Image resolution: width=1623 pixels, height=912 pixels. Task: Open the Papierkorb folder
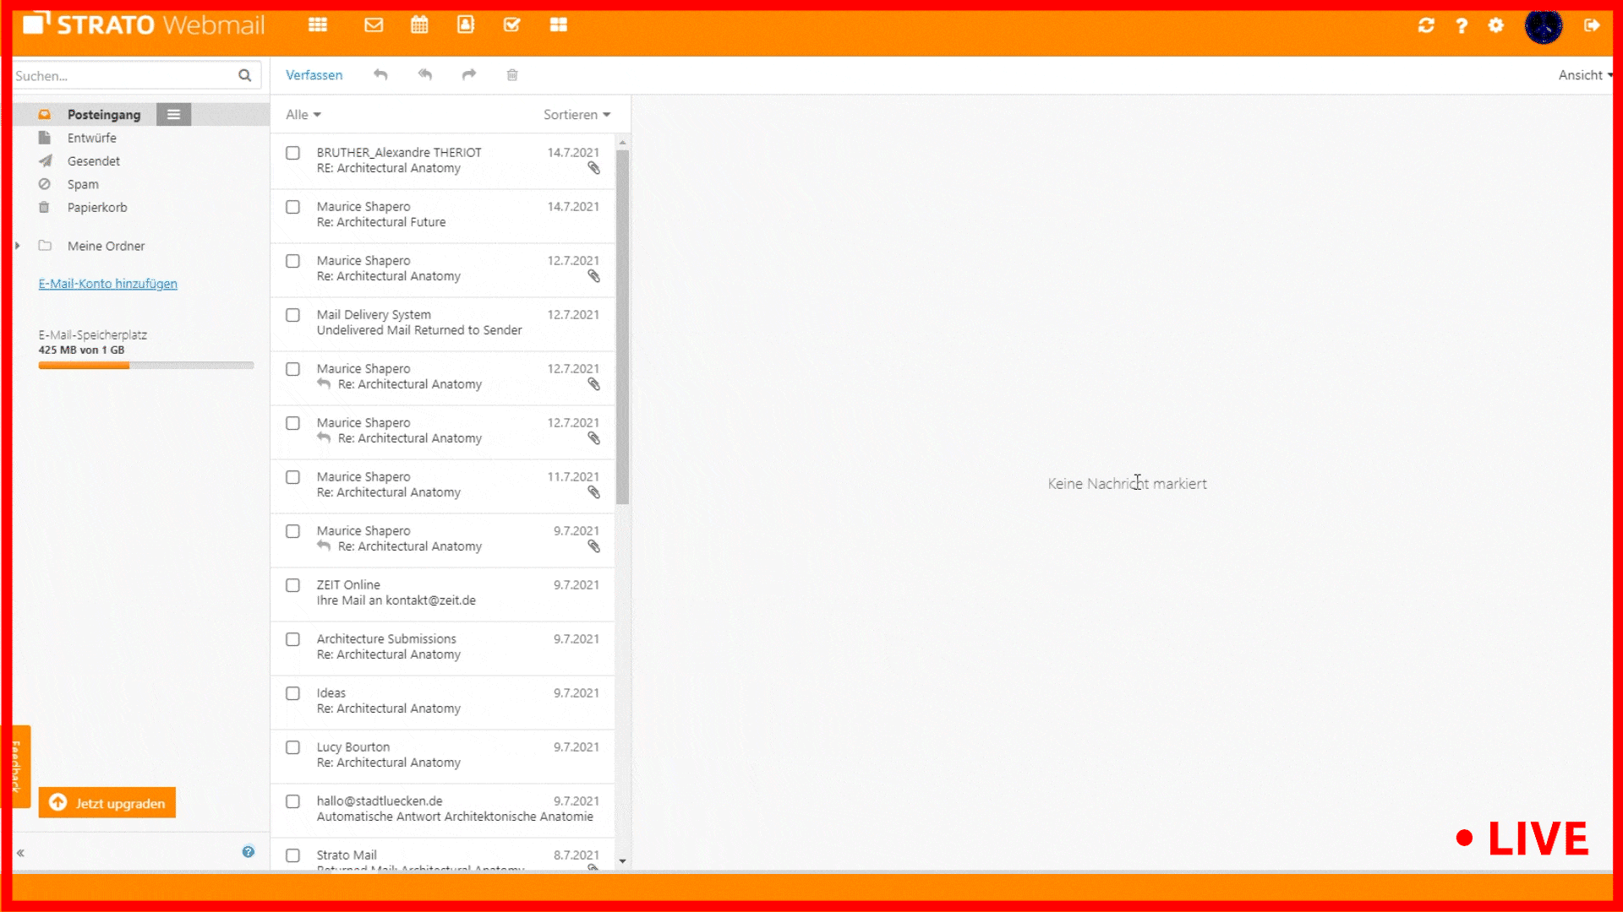97,208
